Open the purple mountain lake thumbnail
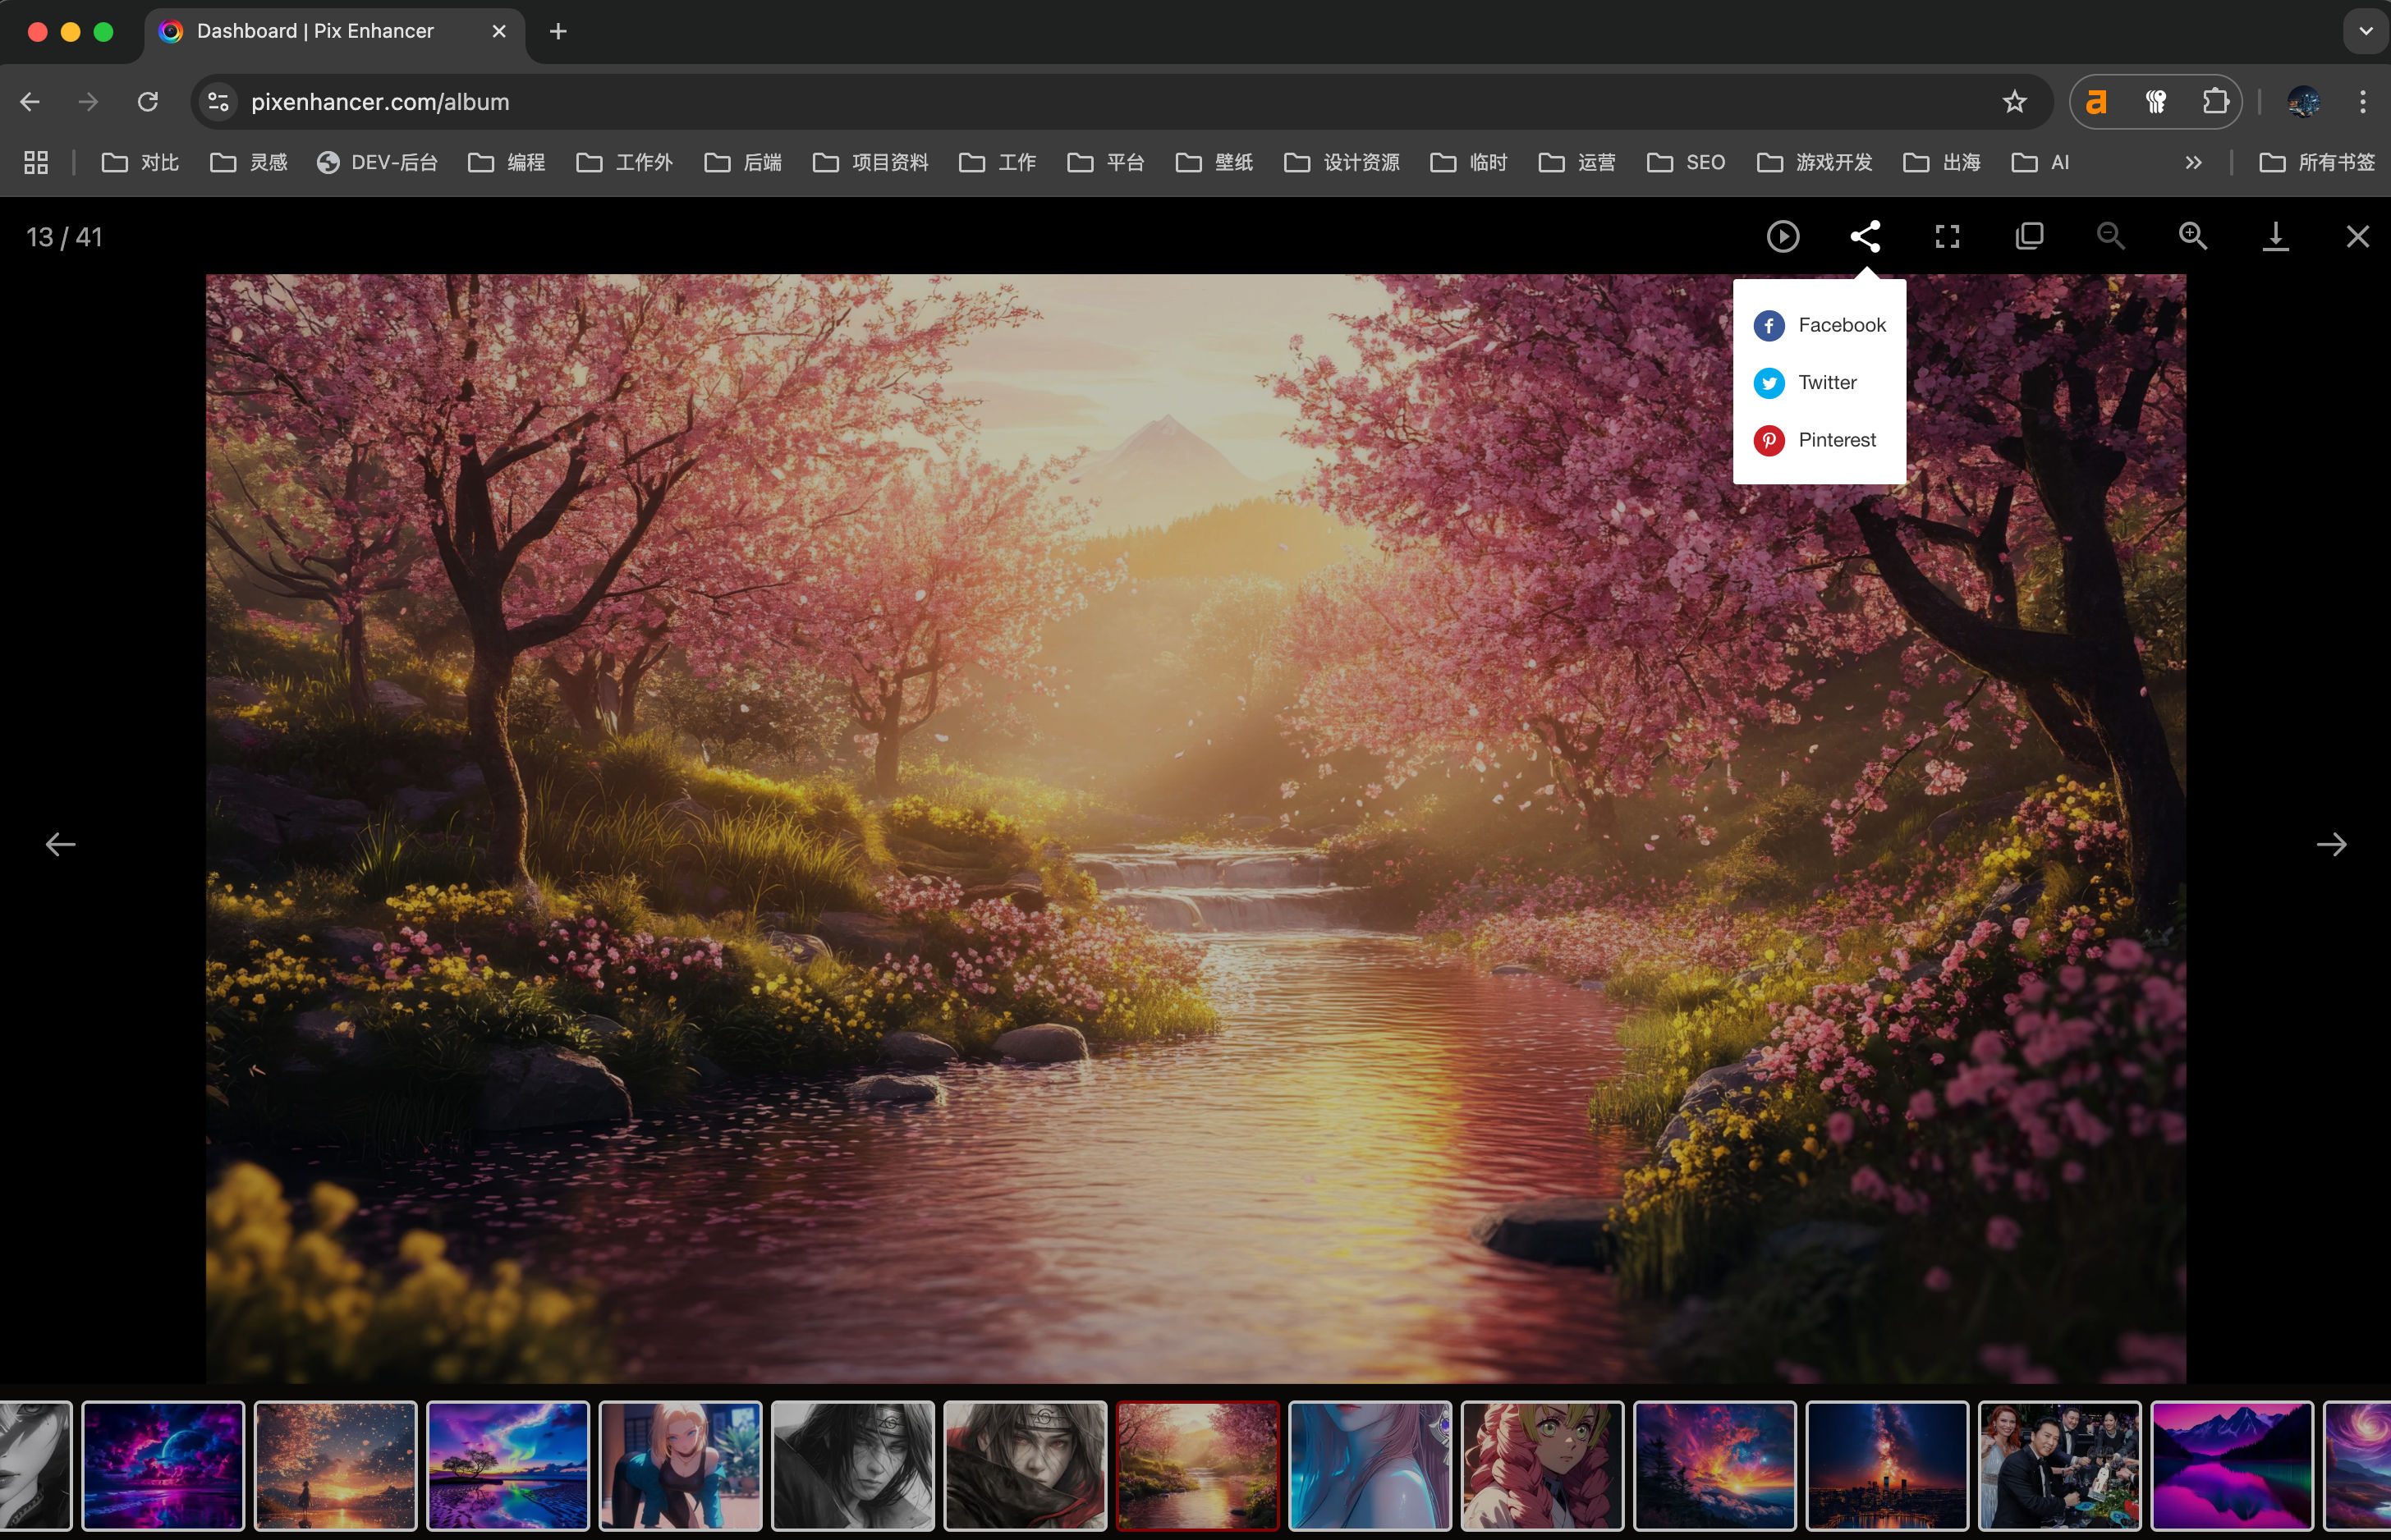The height and width of the screenshot is (1540, 2391). tap(2232, 1465)
